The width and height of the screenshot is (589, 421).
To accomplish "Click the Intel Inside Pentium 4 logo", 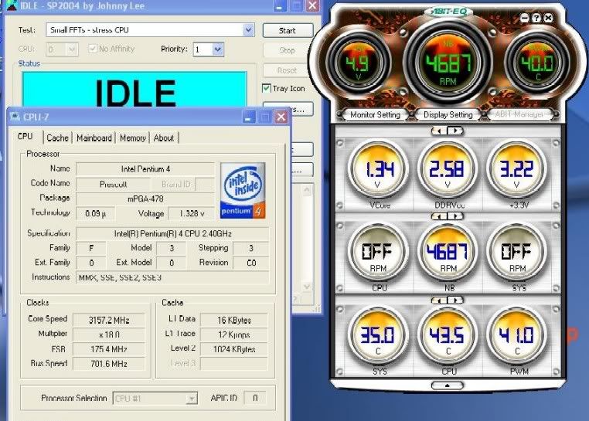I will click(x=243, y=190).
